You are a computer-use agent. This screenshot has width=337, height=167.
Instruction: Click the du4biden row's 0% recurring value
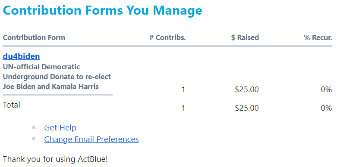(327, 90)
